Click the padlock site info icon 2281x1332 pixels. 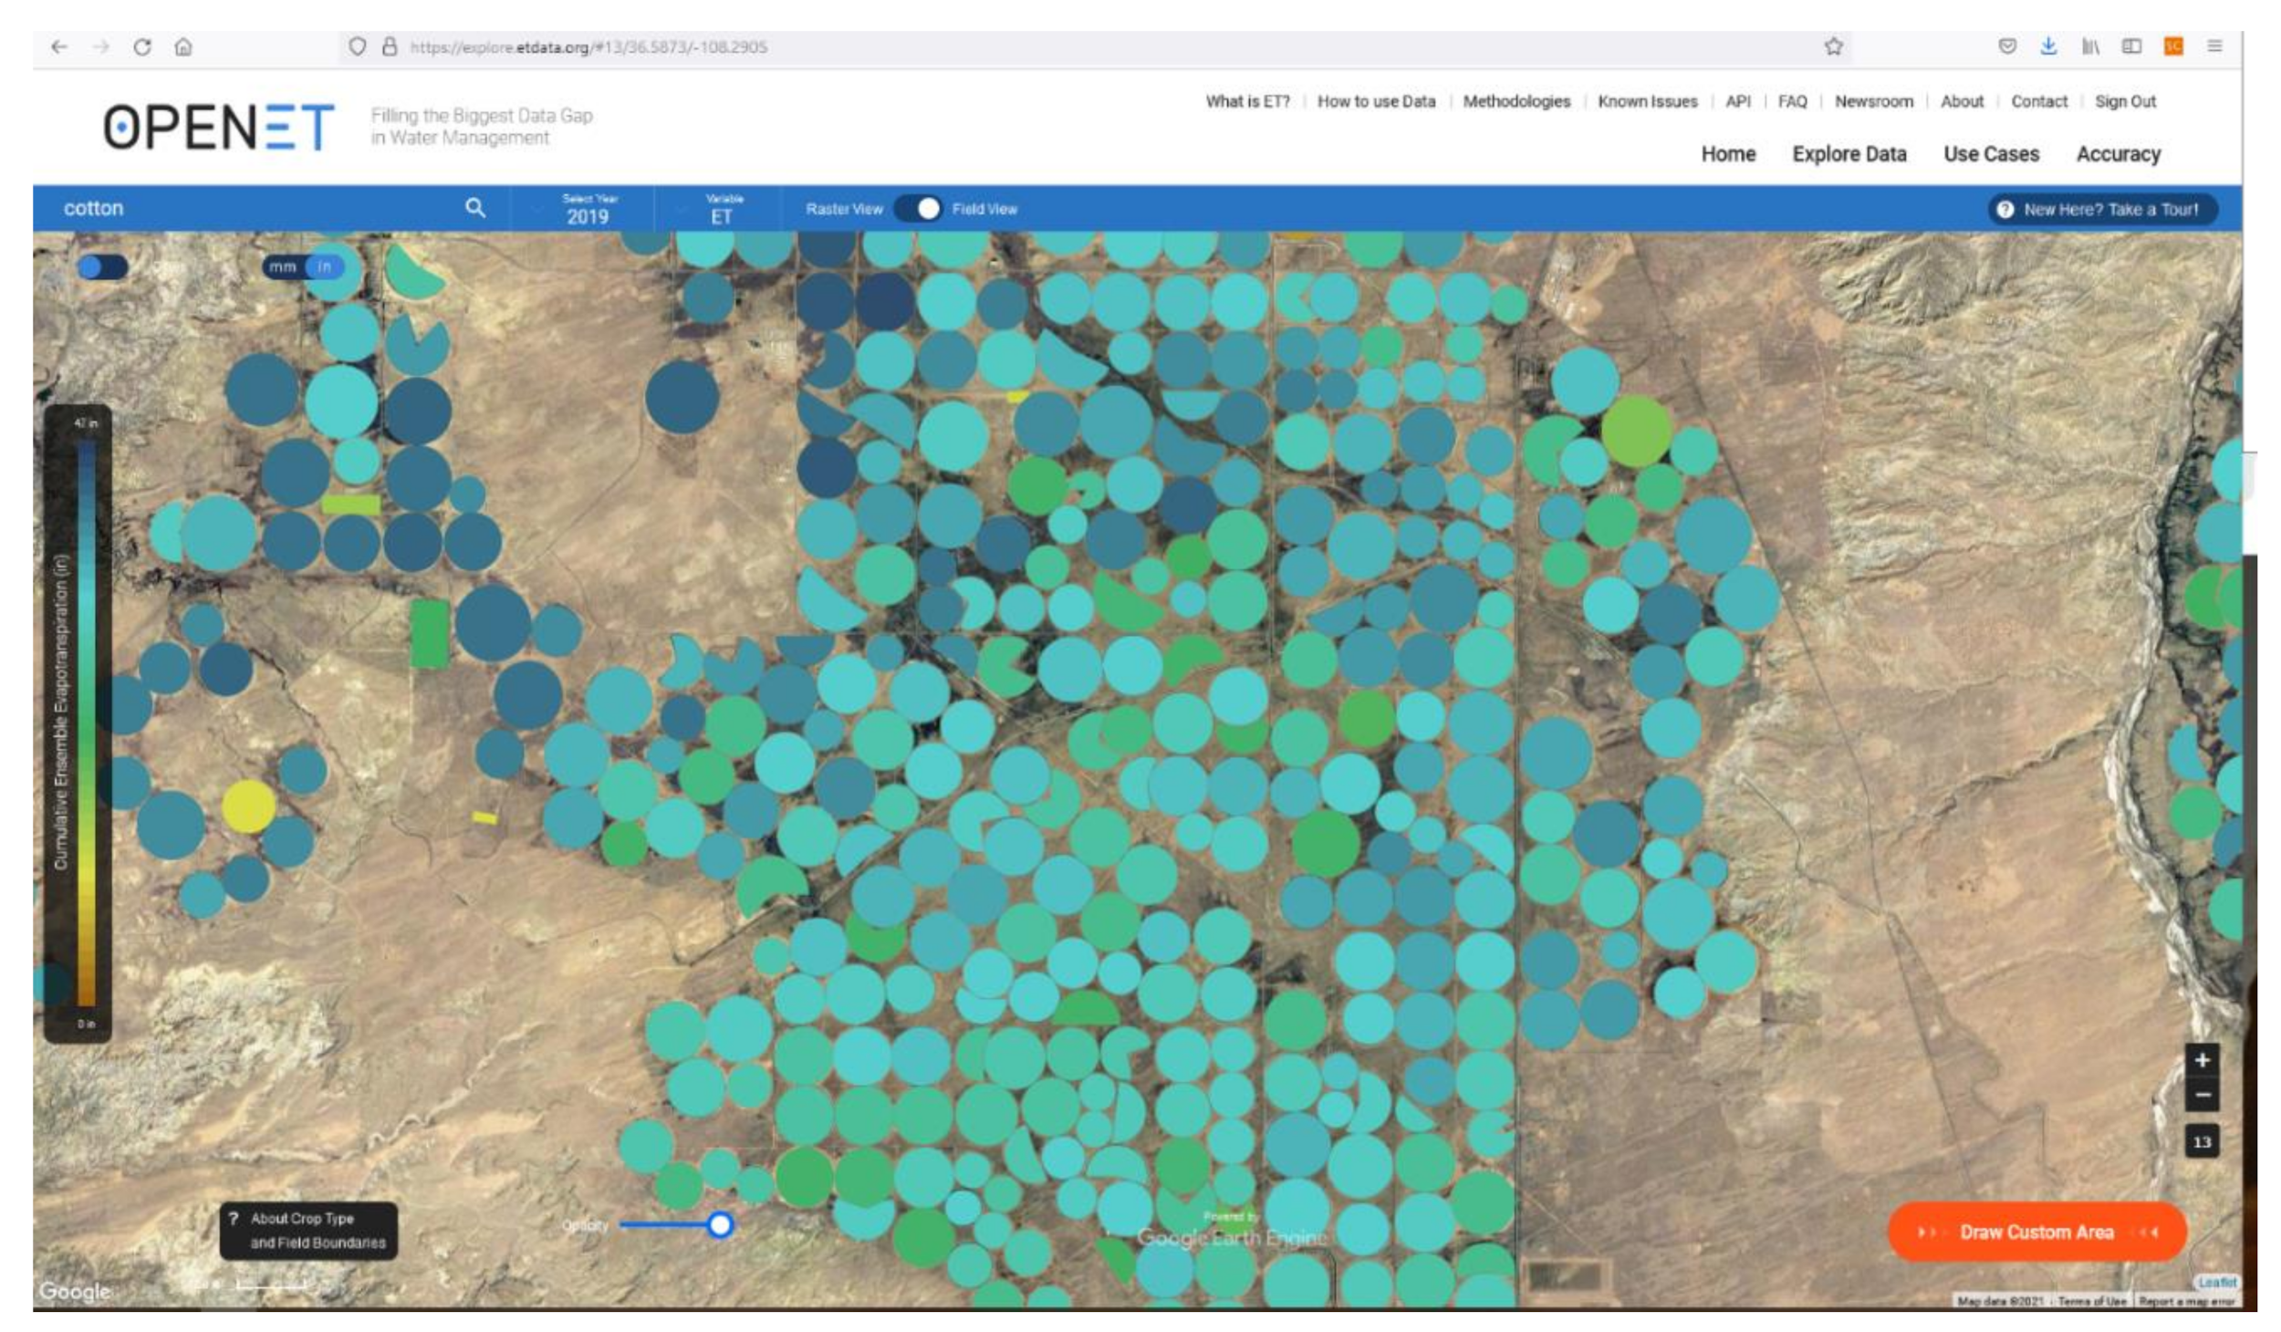(390, 47)
